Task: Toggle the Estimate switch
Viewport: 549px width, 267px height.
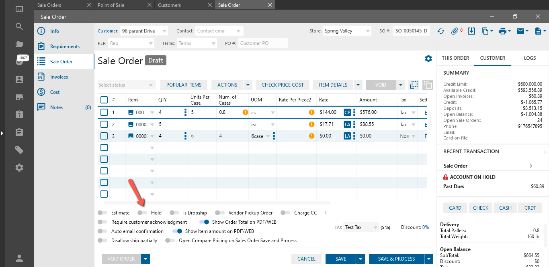Action: 103,213
